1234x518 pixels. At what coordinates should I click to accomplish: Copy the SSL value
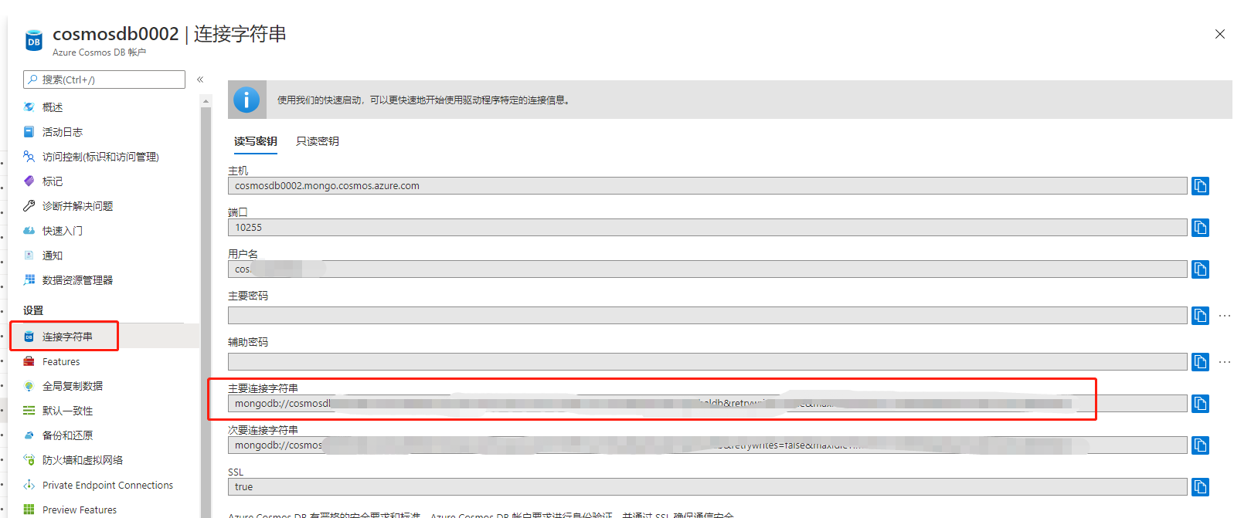pyautogui.click(x=1200, y=487)
